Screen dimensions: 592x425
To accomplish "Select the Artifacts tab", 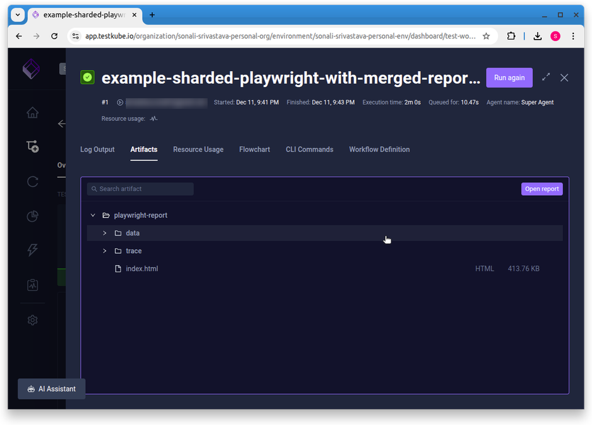I will pyautogui.click(x=144, y=150).
